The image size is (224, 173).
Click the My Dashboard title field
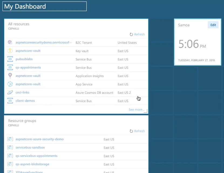(x=45, y=6)
